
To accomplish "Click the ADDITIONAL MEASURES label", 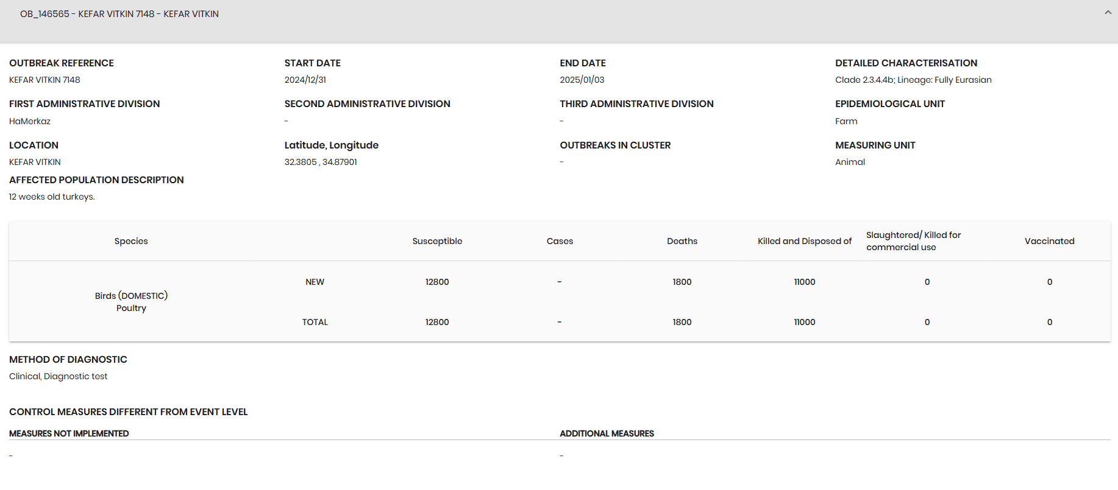I will point(607,433).
